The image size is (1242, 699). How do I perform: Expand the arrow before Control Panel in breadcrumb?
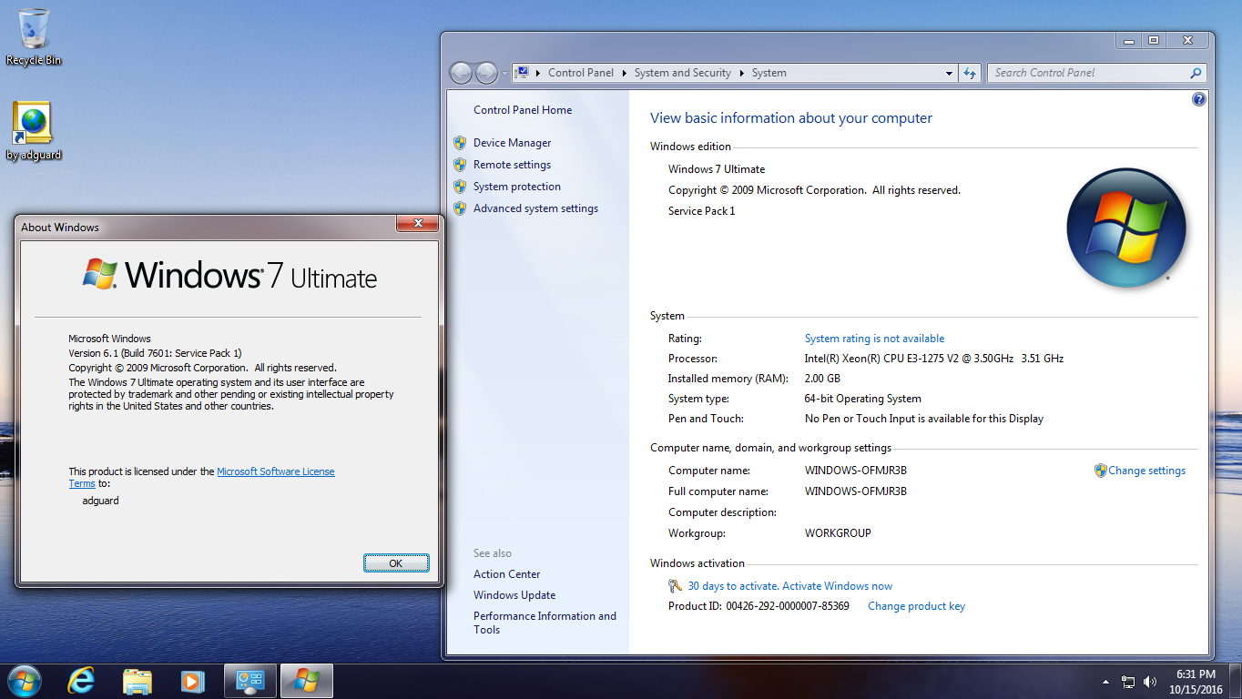pos(540,73)
